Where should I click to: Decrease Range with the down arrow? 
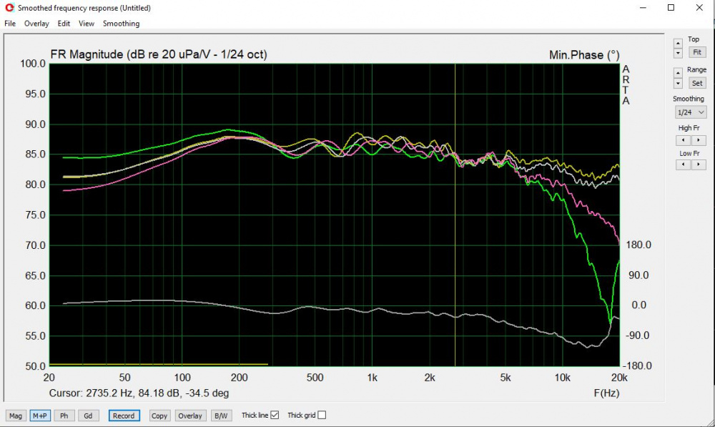tap(678, 84)
